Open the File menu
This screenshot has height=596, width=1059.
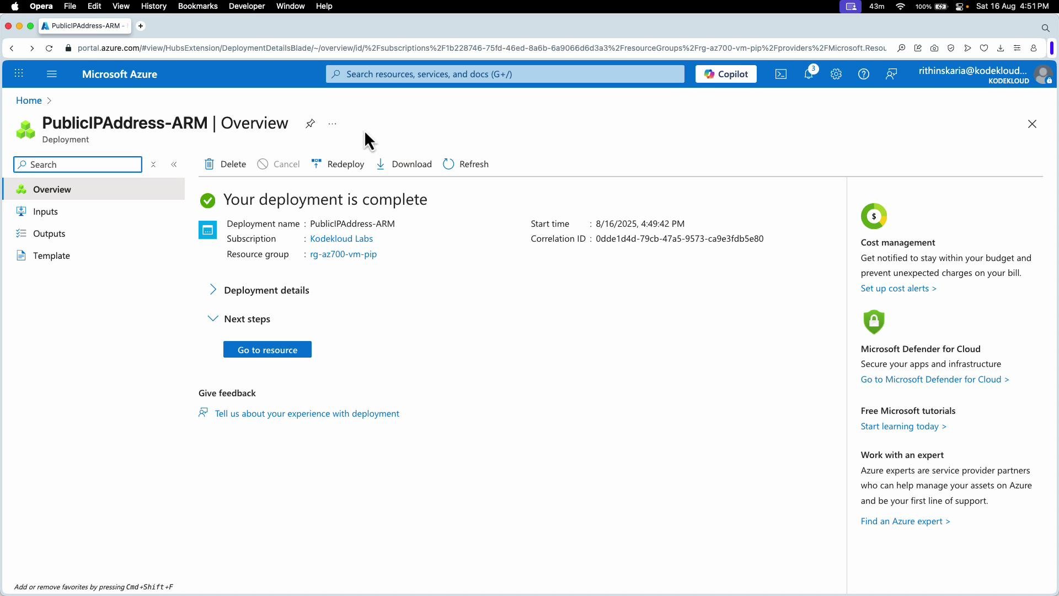coord(69,6)
